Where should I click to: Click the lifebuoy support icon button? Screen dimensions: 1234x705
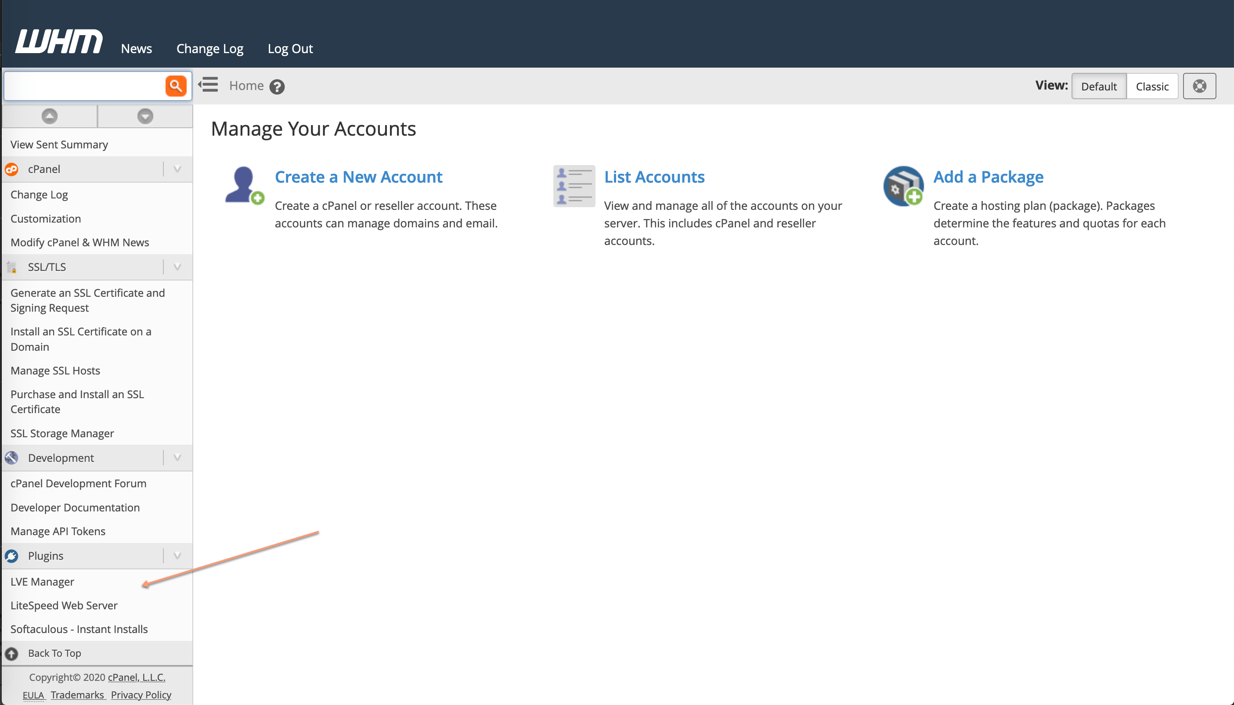(x=1199, y=86)
